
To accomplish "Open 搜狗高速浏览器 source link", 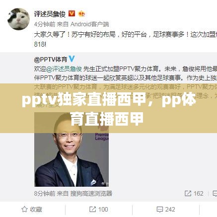I will point(91,194).
